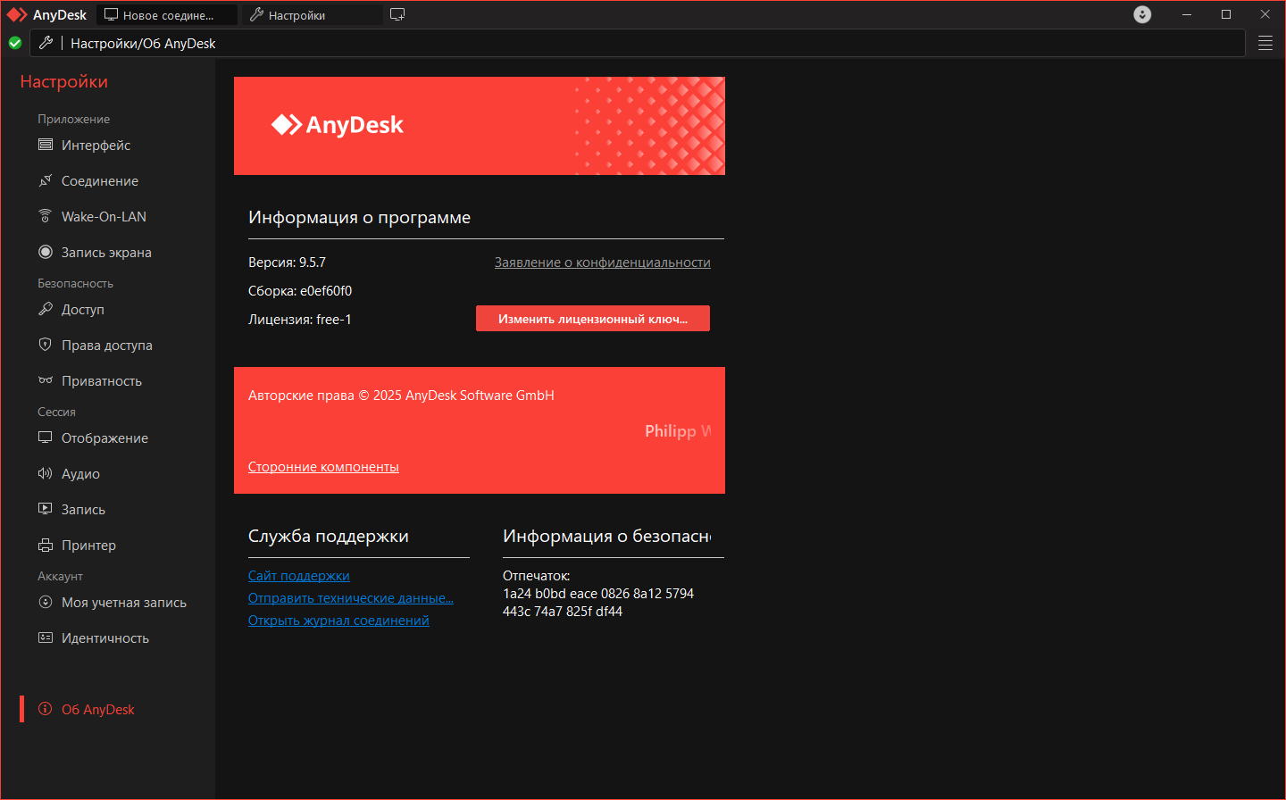Screen dimensions: 1286x800
Task: Click the Права доступа shield icon
Action: [x=46, y=345]
